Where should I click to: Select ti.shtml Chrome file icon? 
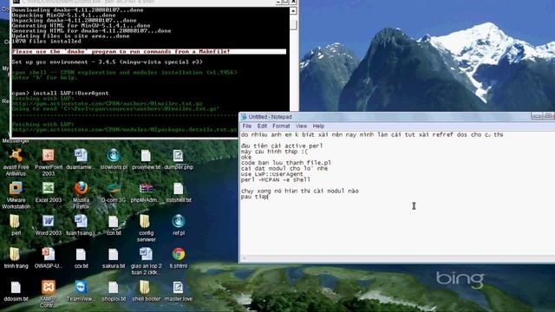tap(179, 254)
